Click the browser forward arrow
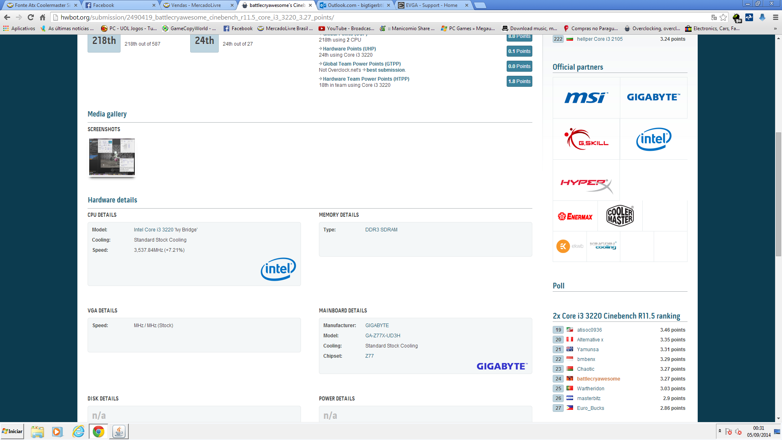 click(x=19, y=17)
